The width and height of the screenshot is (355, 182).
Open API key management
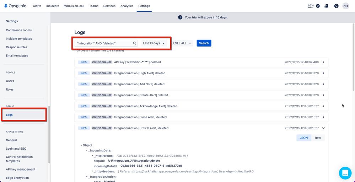click(21, 169)
